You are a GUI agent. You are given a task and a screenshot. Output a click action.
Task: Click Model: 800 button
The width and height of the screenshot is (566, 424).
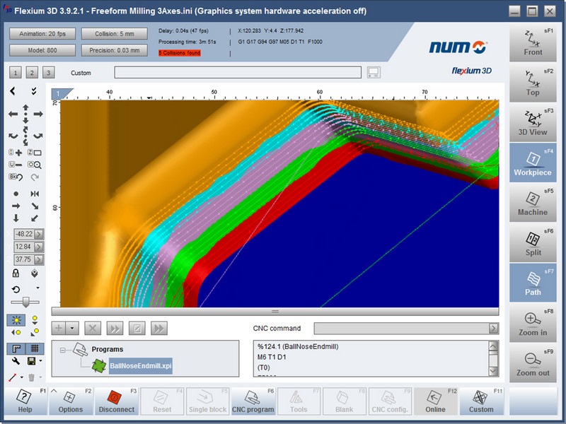pyautogui.click(x=42, y=50)
